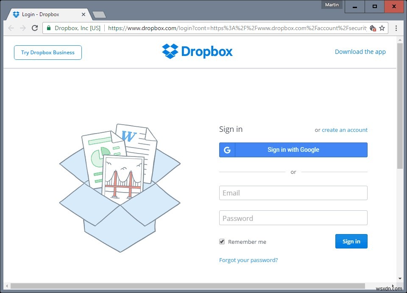Viewport: 407px width, 293px height.
Task: Click the vertical scrollbar thumb
Action: pyautogui.click(x=400, y=106)
